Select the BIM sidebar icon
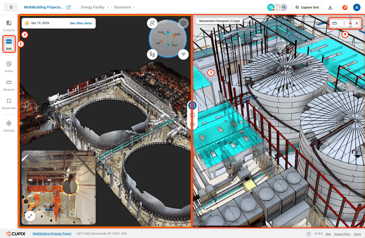The width and height of the screenshot is (365, 238). (9, 44)
